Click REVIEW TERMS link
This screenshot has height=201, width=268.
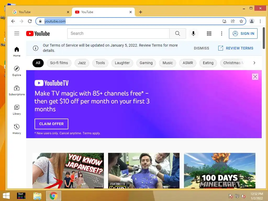pos(236,48)
